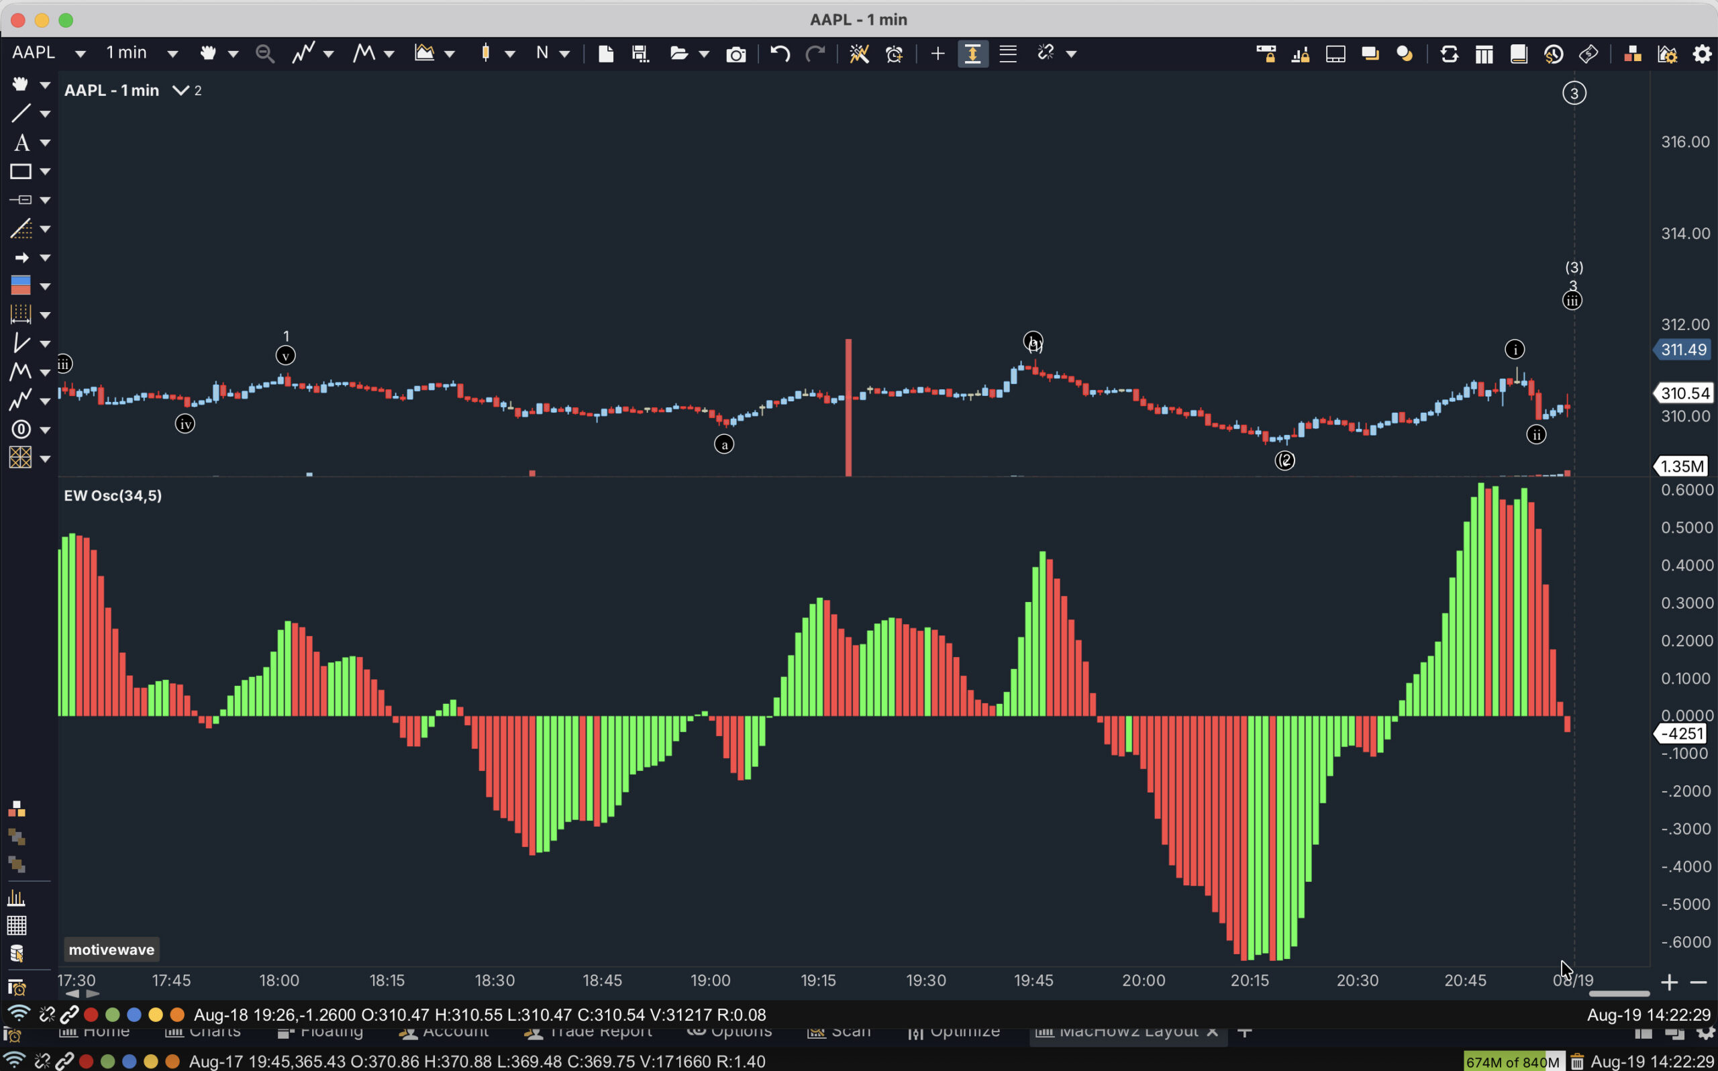Click the horizontal chart scrollbar thumb
This screenshot has width=1718, height=1071.
click(1619, 994)
